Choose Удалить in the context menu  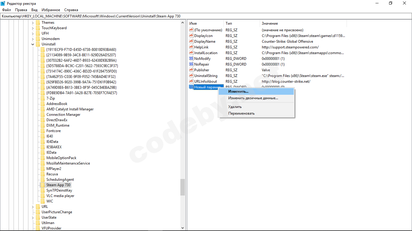point(256,107)
